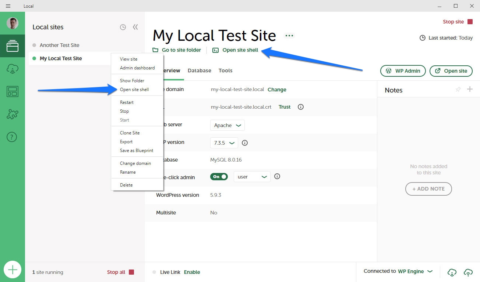The image size is (480, 282).
Task: Click the Open site button
Action: click(x=451, y=71)
